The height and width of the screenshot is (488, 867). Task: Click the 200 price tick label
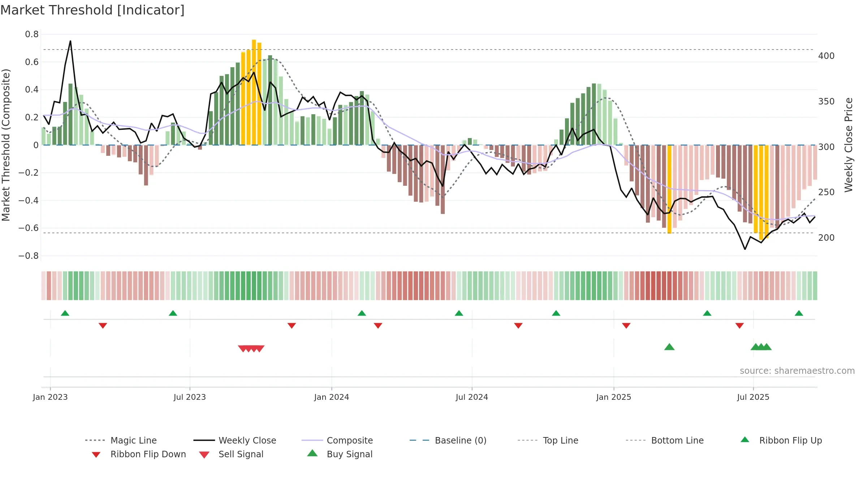pos(827,238)
